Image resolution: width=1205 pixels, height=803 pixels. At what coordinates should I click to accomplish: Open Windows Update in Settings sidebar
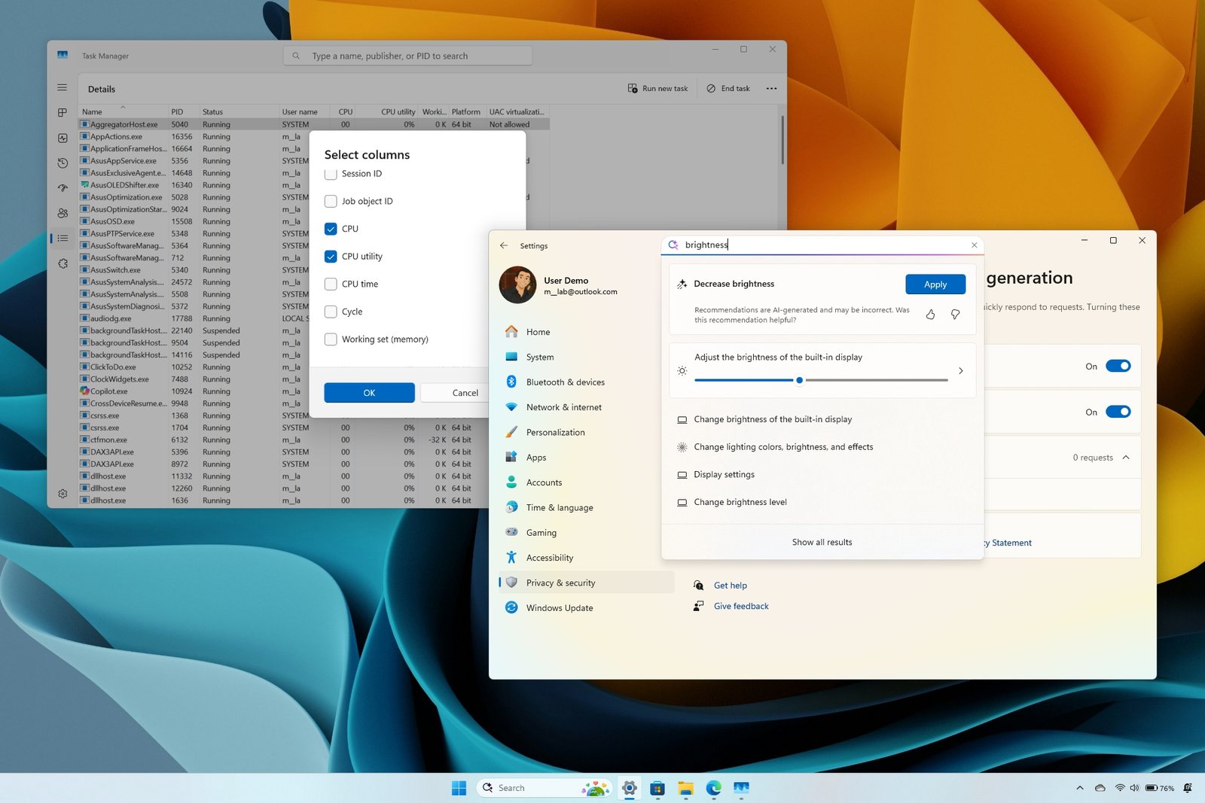(x=559, y=607)
